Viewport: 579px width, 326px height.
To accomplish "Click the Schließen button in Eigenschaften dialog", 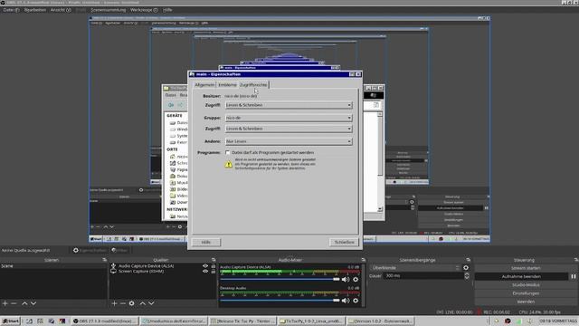I will click(344, 242).
